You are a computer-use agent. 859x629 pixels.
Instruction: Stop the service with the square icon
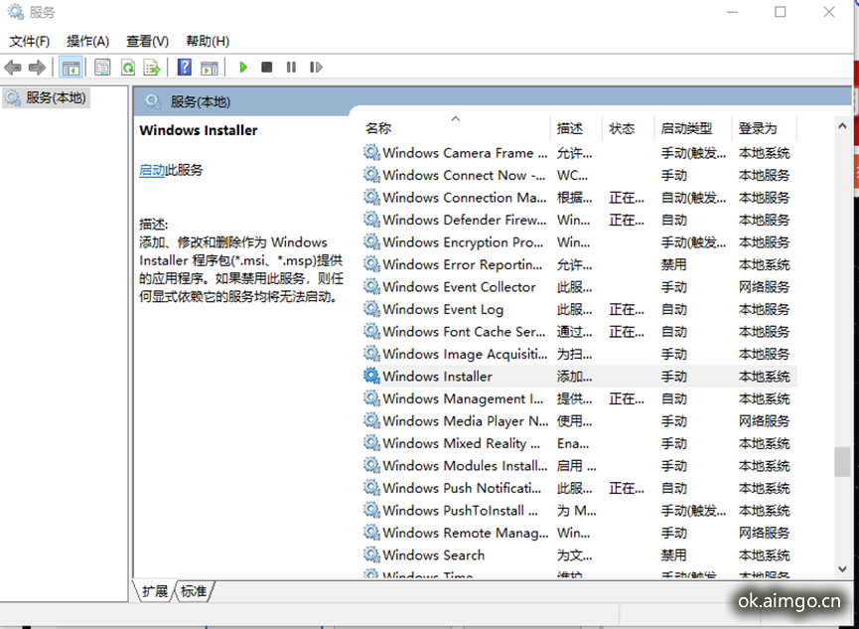(267, 67)
